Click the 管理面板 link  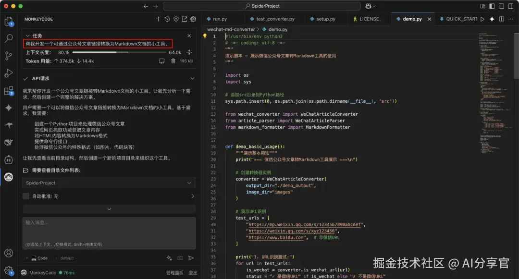coord(174,273)
